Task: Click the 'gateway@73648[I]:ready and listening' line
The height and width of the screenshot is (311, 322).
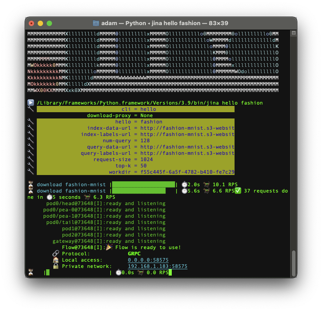Action: pyautogui.click(x=109, y=241)
